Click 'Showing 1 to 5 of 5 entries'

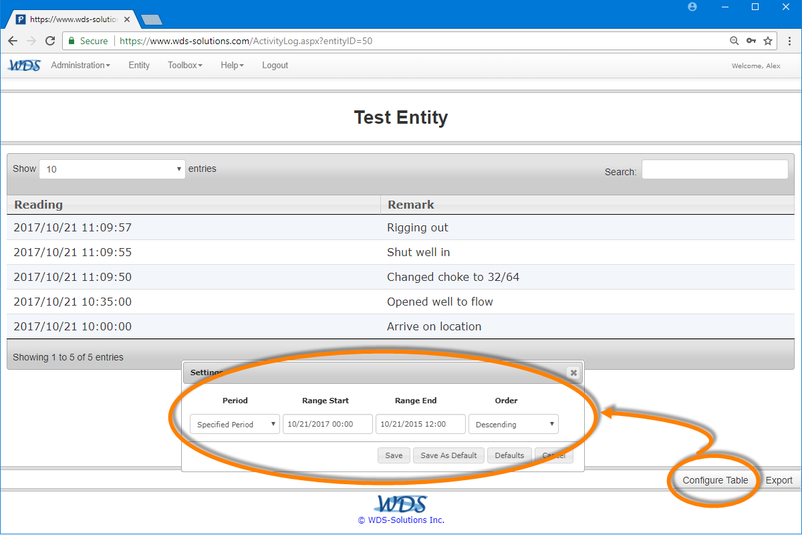pyautogui.click(x=68, y=357)
